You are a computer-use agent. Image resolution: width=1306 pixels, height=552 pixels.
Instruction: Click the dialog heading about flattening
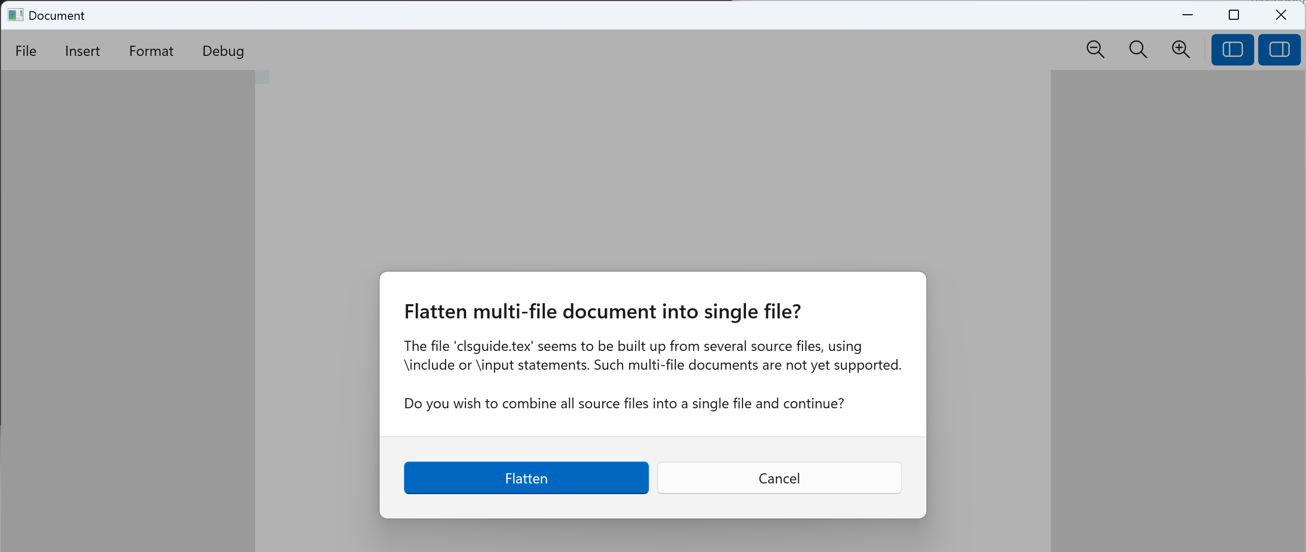tap(602, 311)
